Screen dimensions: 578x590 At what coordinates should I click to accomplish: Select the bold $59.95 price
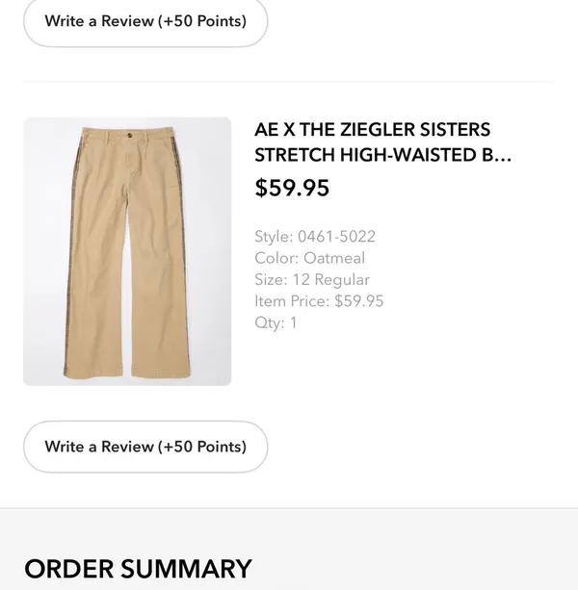(x=292, y=188)
